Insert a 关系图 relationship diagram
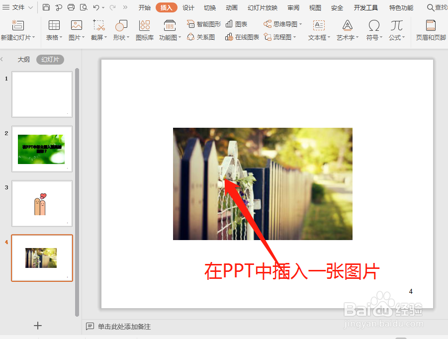 point(201,37)
